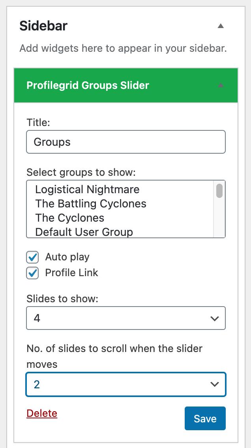Click the Title: field label
The height and width of the screenshot is (448, 251).
(x=38, y=122)
